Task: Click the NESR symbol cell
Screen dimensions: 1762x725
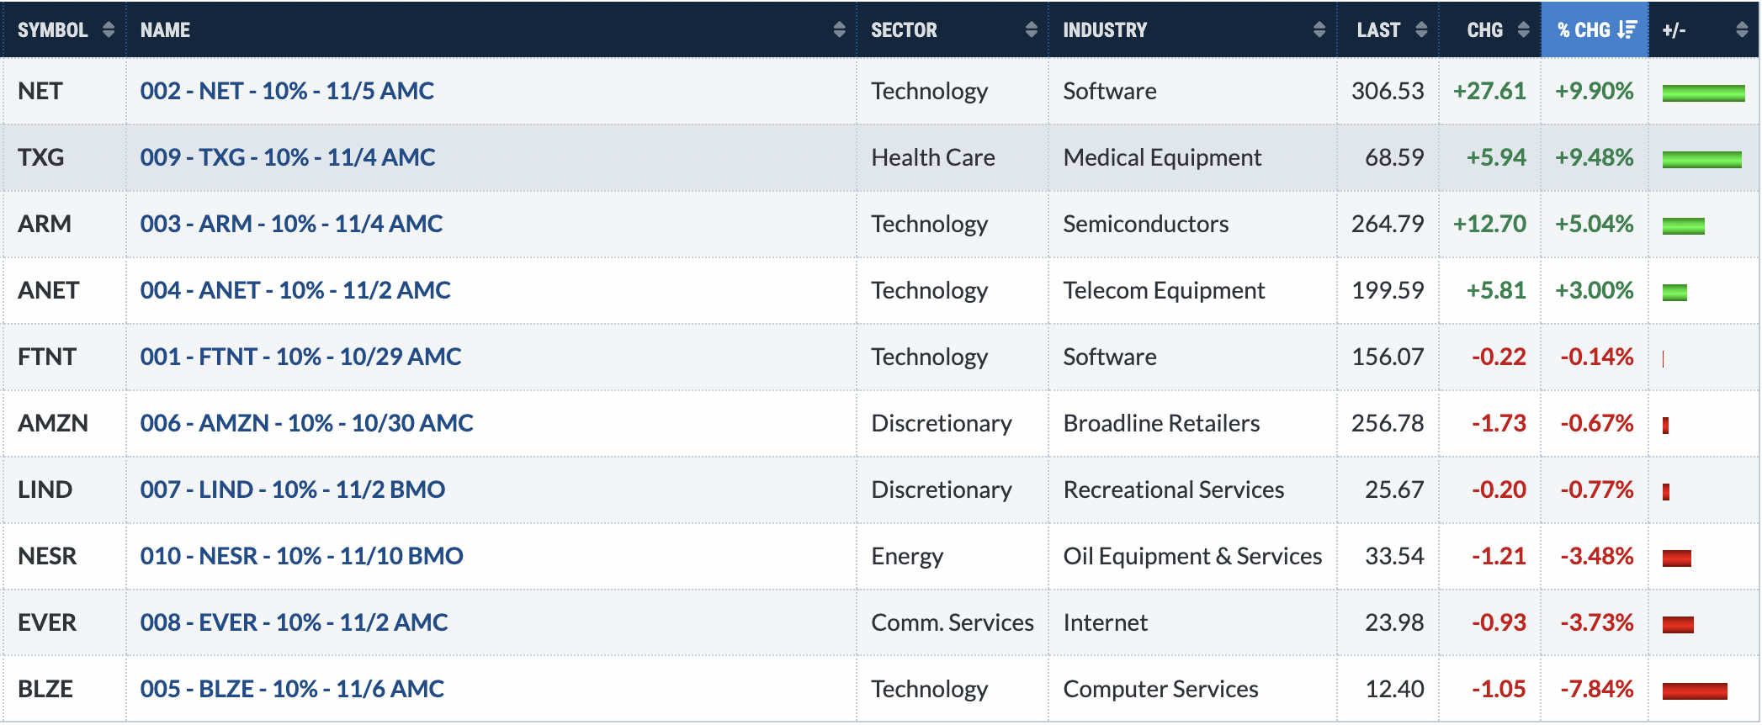Action: coord(47,556)
